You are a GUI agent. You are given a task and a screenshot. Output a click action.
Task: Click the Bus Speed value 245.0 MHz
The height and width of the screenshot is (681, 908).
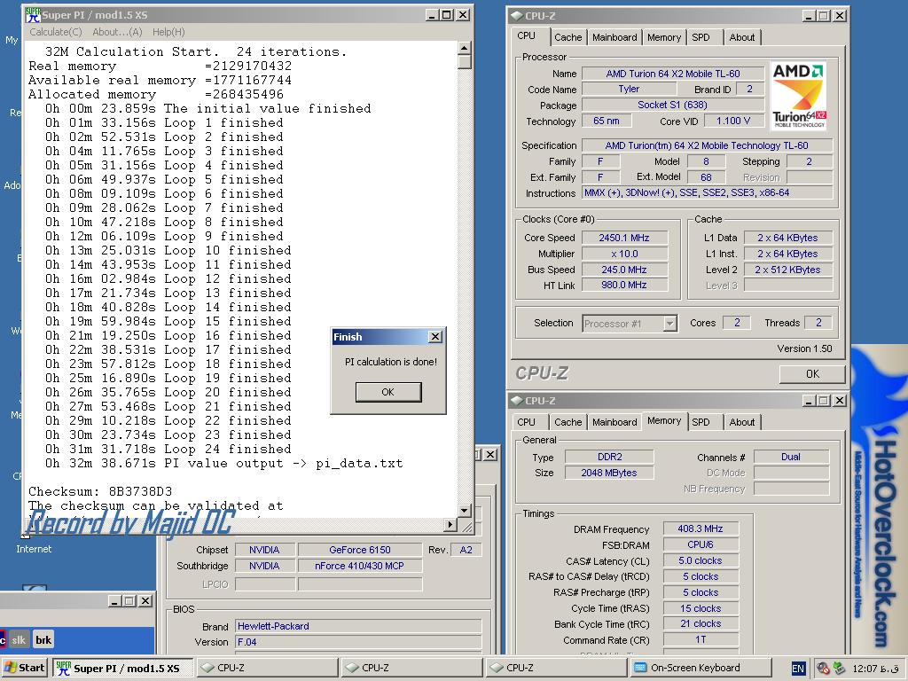click(x=624, y=270)
